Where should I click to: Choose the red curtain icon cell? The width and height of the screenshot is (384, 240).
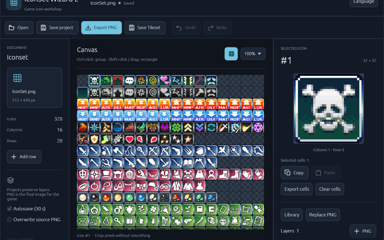[x=118, y=80]
